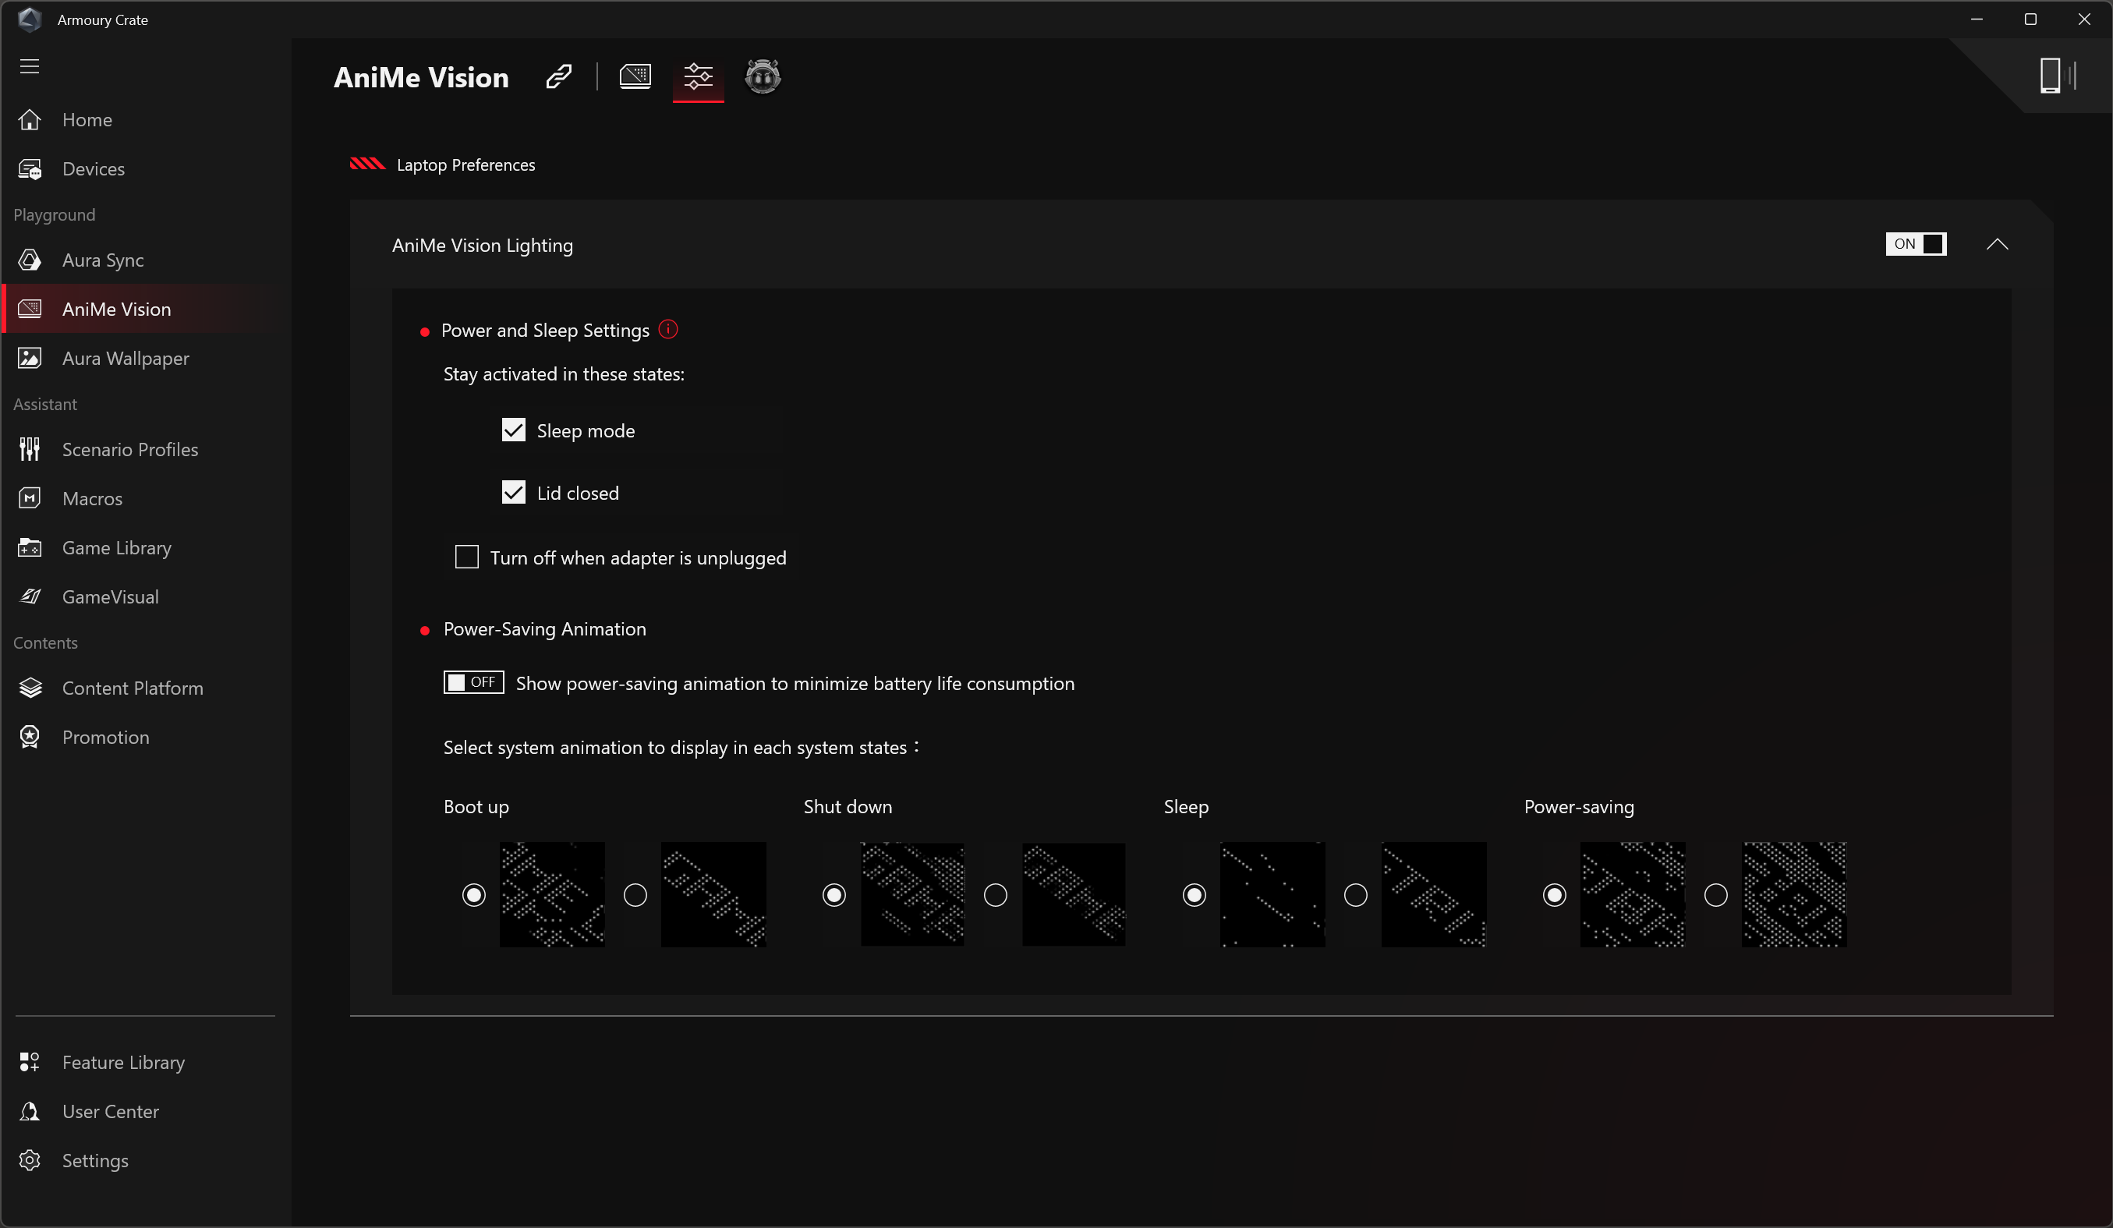
Task: Collapse the AniMe Vision Lighting section
Action: pyautogui.click(x=1997, y=244)
